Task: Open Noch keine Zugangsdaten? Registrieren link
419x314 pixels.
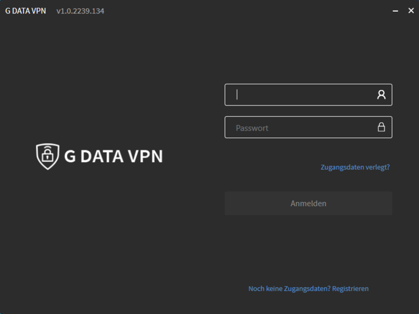Action: click(308, 289)
